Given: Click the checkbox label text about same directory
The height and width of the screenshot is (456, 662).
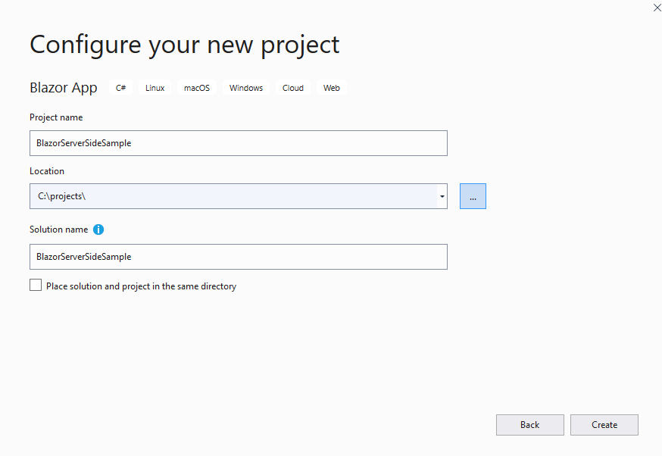Looking at the screenshot, I should coord(142,286).
